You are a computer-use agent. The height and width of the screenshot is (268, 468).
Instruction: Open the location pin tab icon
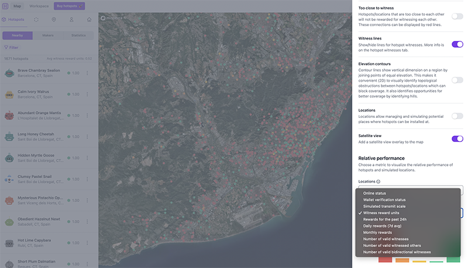(x=54, y=19)
